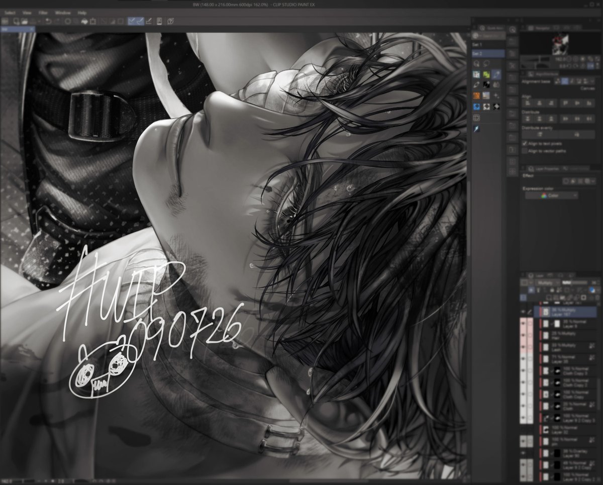Click the leftmost Align button under Align
The image size is (603, 485).
pyautogui.click(x=528, y=103)
